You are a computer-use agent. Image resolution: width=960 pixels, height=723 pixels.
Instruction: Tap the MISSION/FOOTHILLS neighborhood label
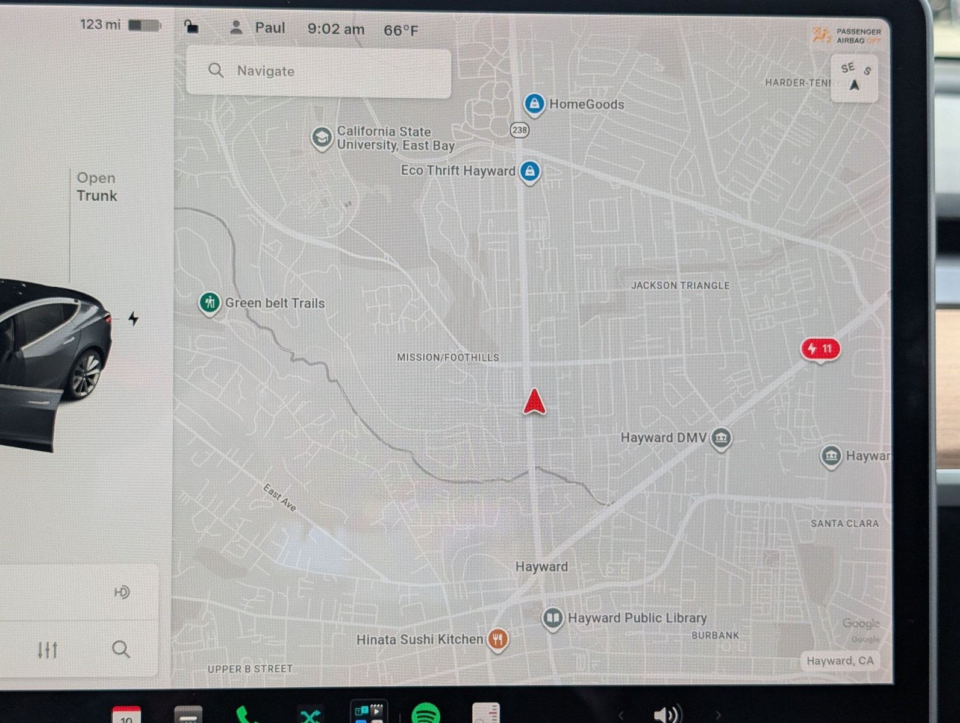[x=448, y=357]
